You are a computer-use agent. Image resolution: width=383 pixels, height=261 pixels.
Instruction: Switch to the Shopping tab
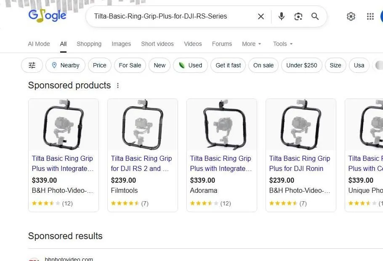pyautogui.click(x=89, y=44)
